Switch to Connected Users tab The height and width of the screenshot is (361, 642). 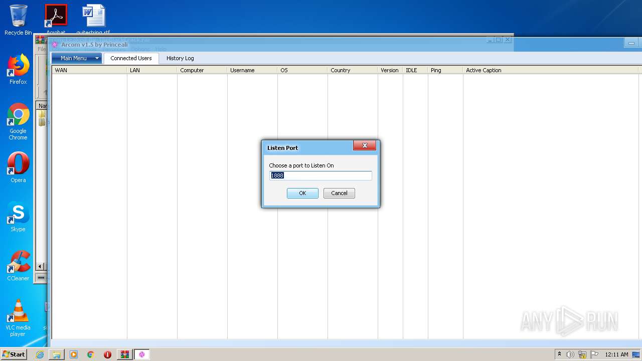[131, 58]
